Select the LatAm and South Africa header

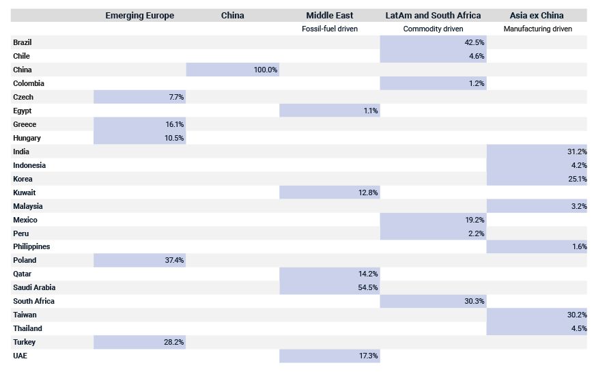coord(433,16)
